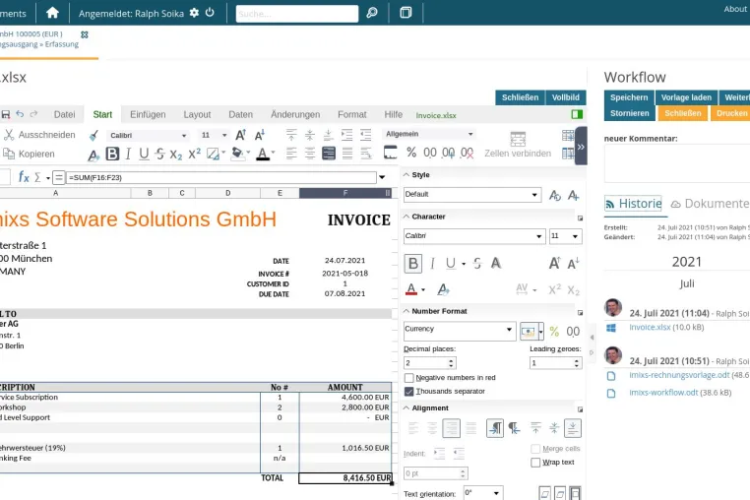This screenshot has width=750, height=500.
Task: Switch to the Daten tab
Action: click(240, 114)
